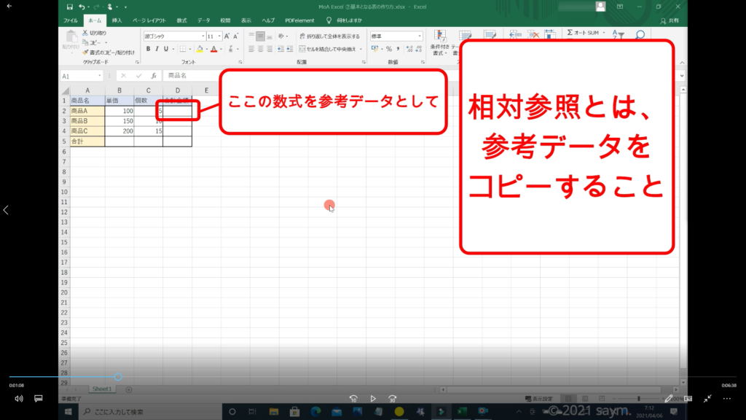This screenshot has height=420, width=746.
Task: Click the Name Box showing A1
Action: (80, 76)
